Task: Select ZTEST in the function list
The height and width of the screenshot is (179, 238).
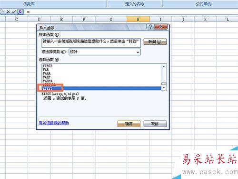Action: pos(101,88)
